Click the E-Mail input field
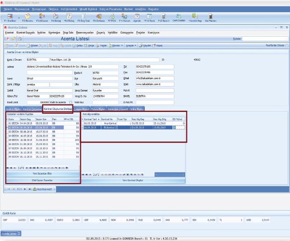290x241 pixels. pyautogui.click(x=155, y=78)
